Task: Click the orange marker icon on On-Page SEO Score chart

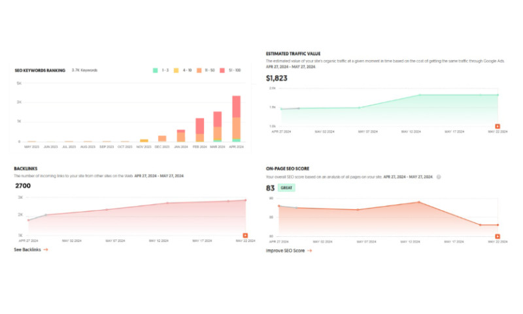Action: point(498,236)
